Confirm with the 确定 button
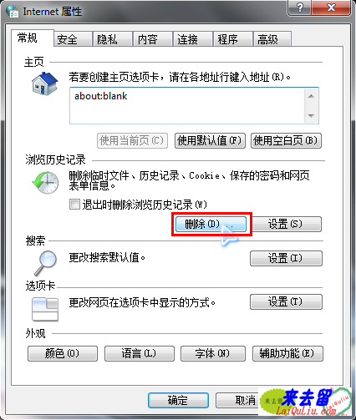This screenshot has width=356, height=420. tap(178, 401)
